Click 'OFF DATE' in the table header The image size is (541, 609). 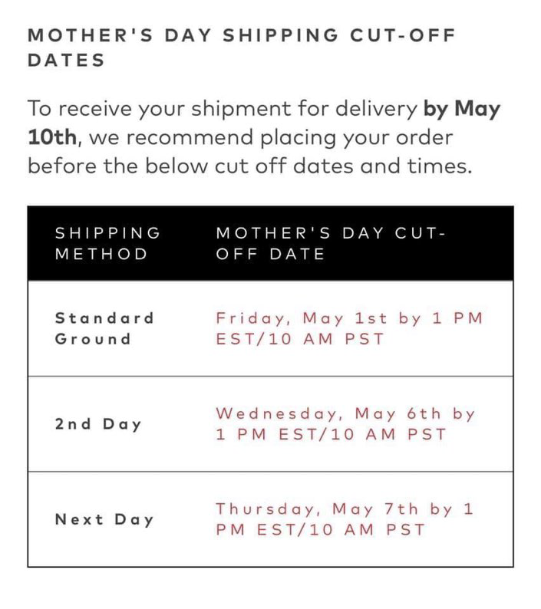pos(270,254)
